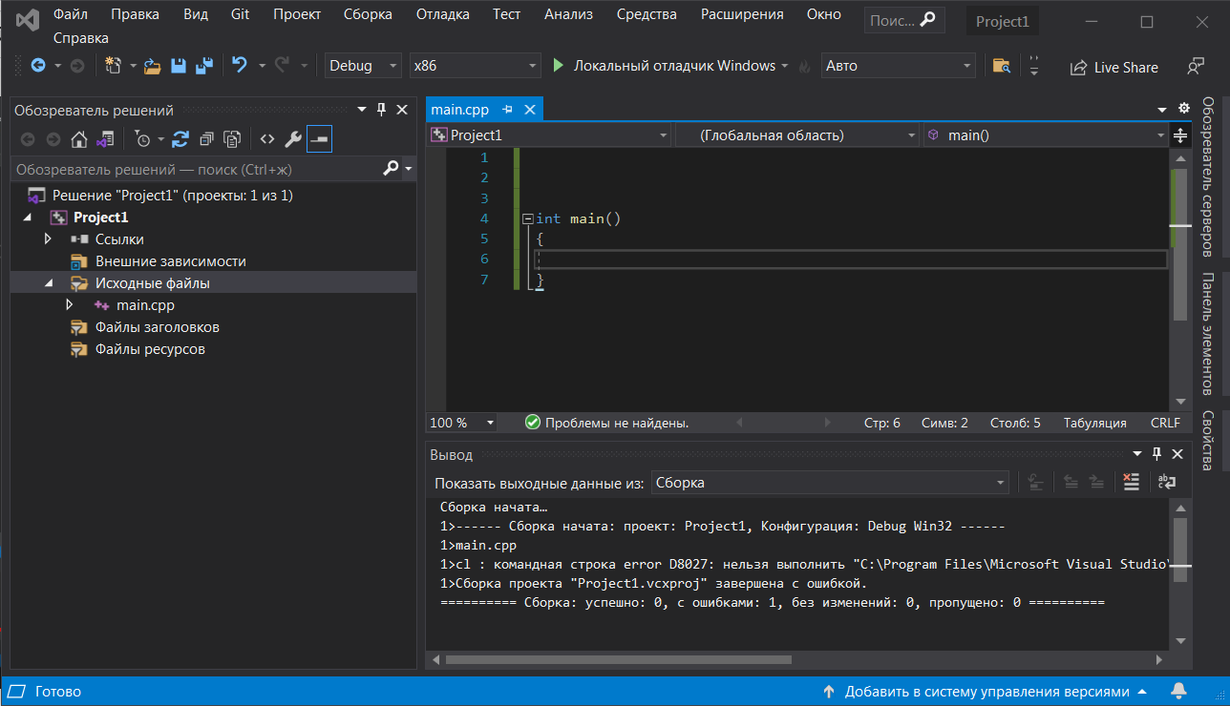
Task: Save the current file with the single floppy icon
Action: (179, 66)
